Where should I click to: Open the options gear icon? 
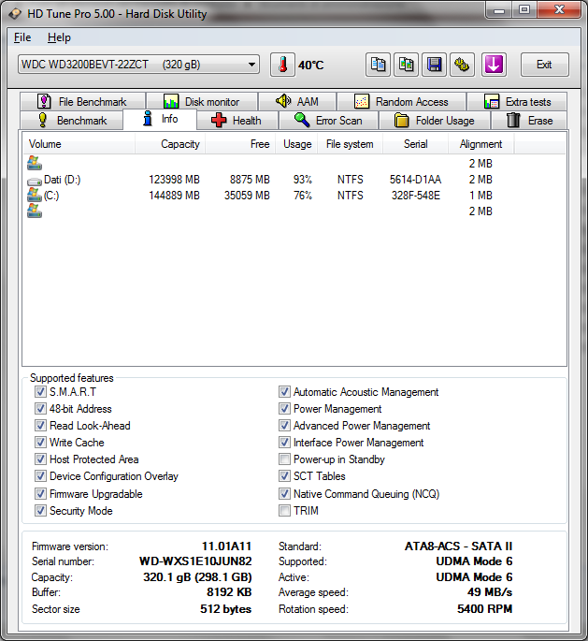(462, 65)
